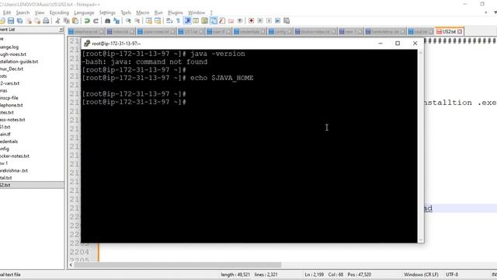Screen dimensions: 497x280
Task: Close the Document List panel
Action: (x=61, y=30)
